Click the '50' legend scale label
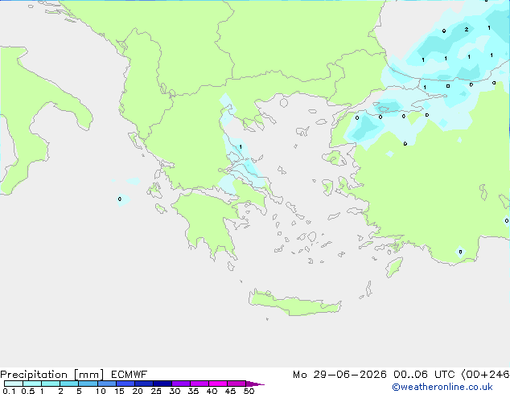 pyautogui.click(x=249, y=391)
